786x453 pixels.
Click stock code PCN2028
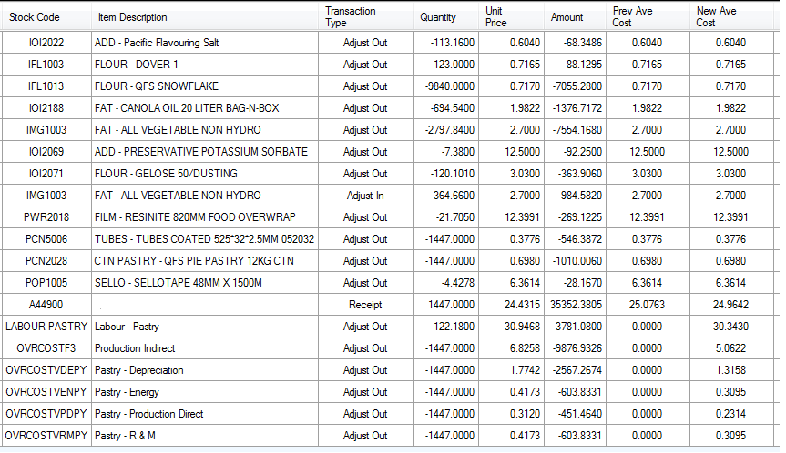point(46,261)
